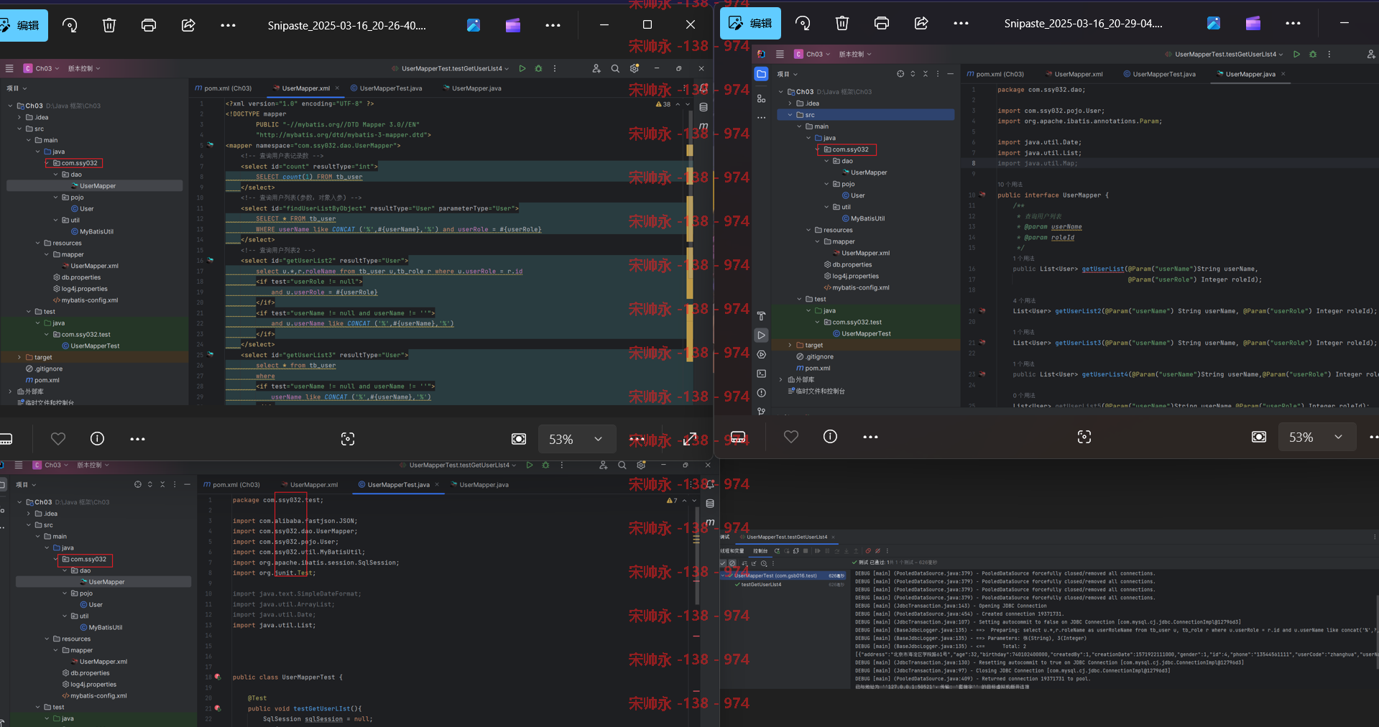Click debug bug icon in top-left IDE

[x=538, y=68]
